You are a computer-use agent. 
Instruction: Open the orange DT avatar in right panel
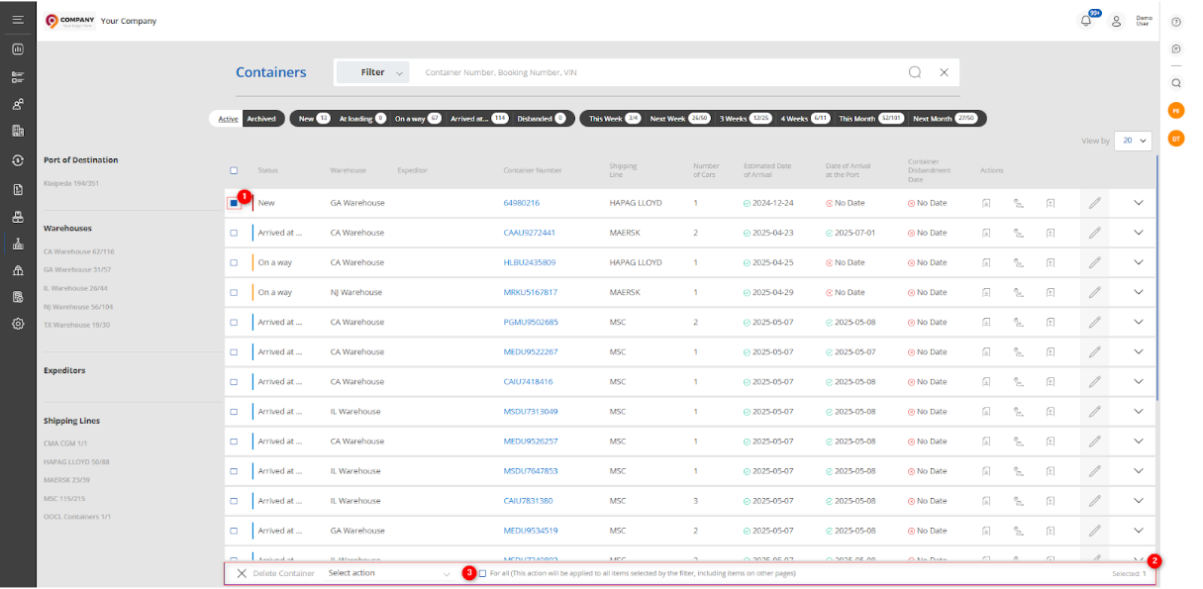coord(1176,139)
